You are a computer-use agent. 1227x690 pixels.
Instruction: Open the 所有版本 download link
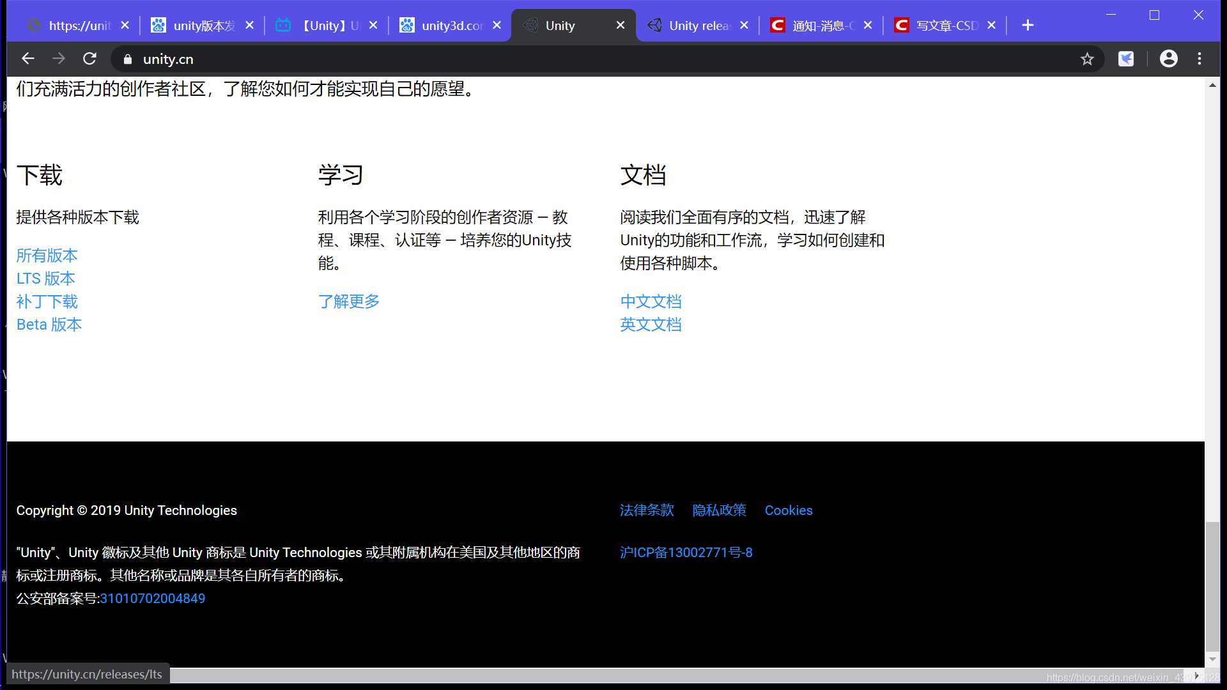click(47, 256)
